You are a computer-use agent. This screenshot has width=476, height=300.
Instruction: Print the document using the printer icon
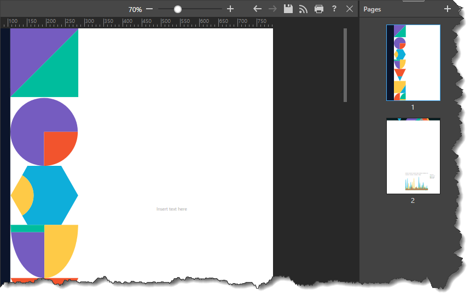[x=319, y=9]
